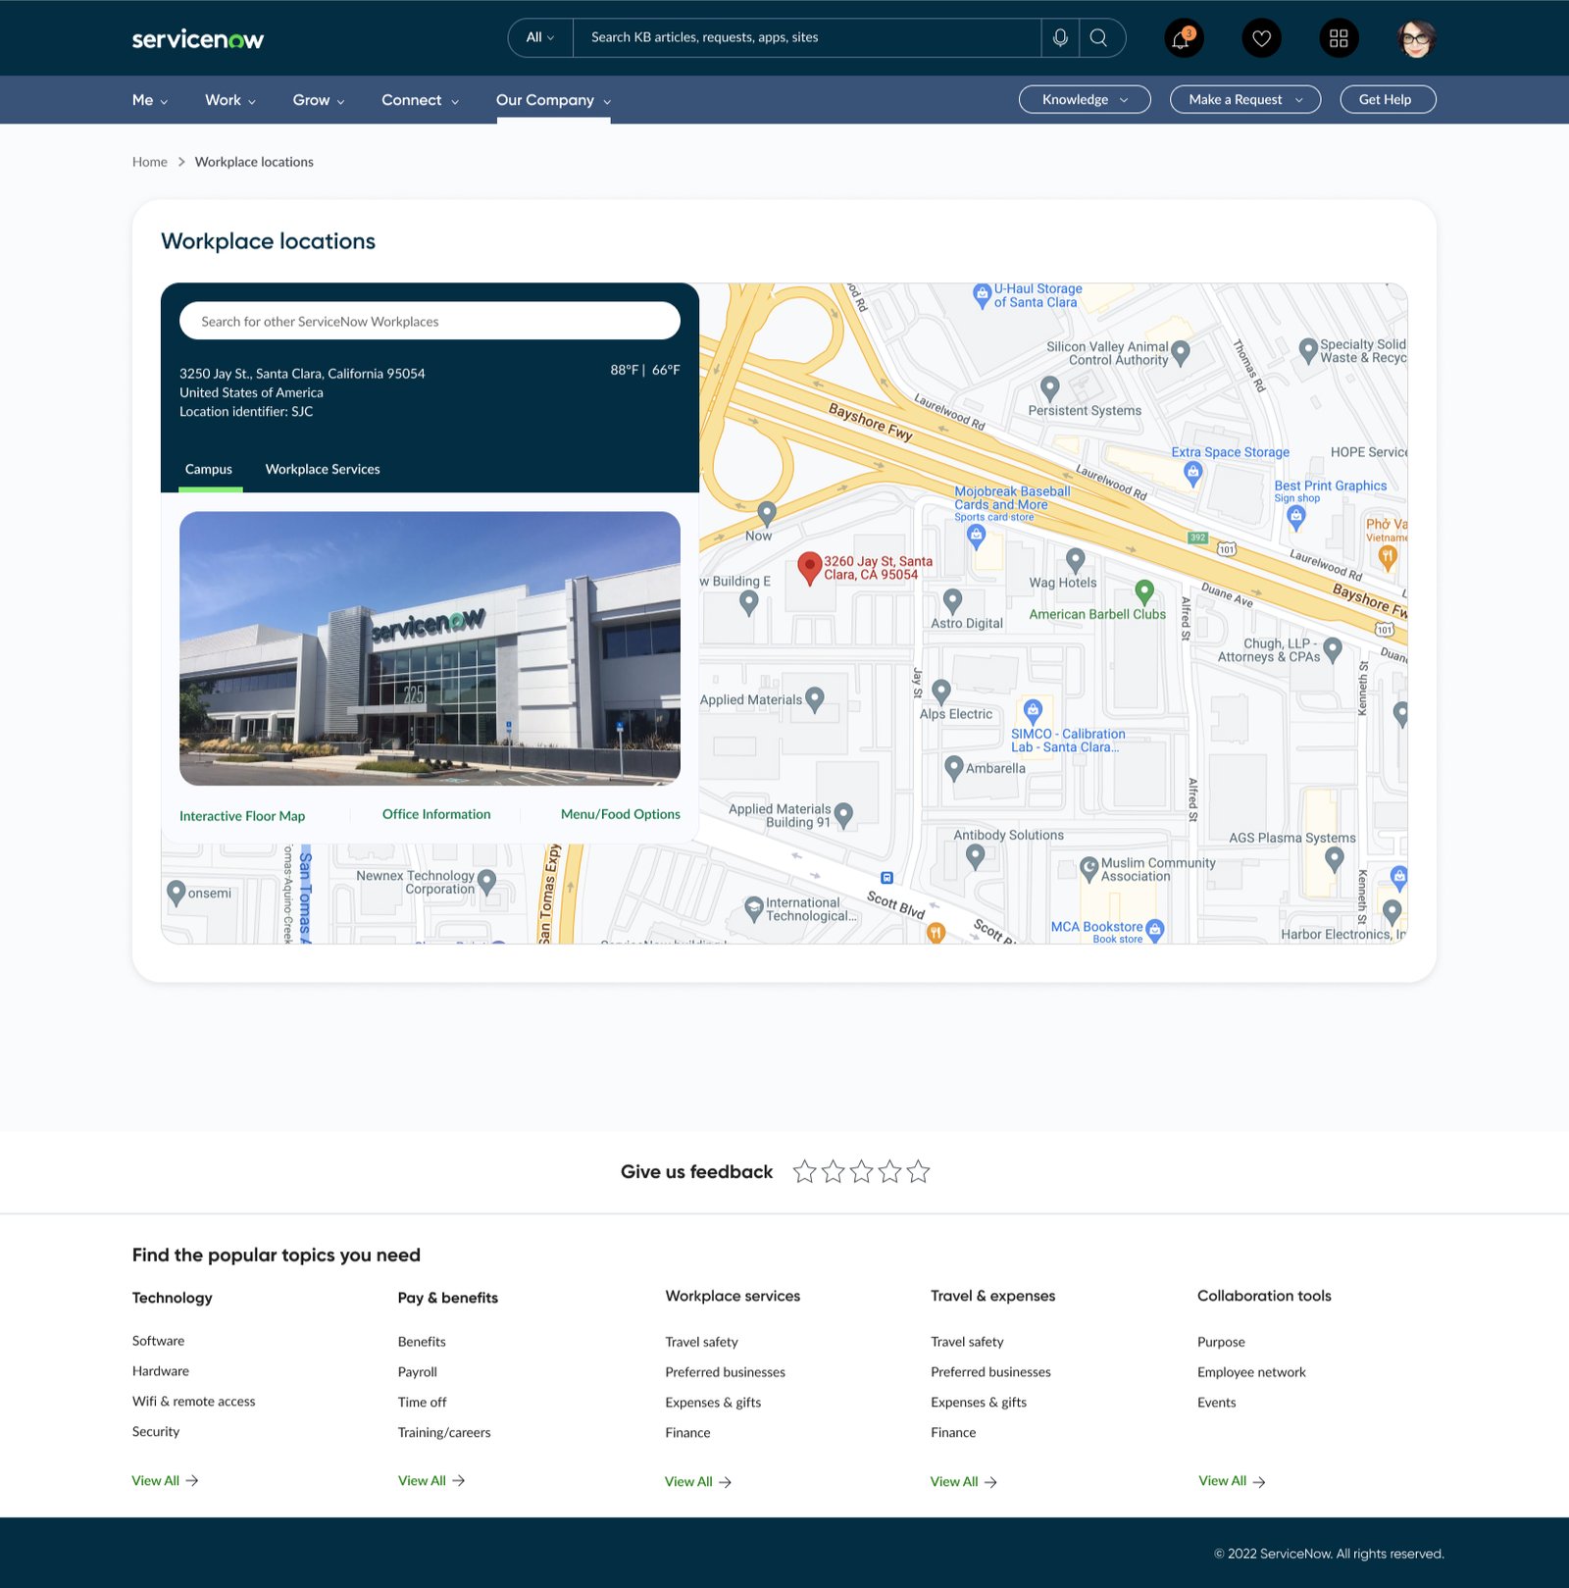Click the ServiceNow building photo
Image resolution: width=1569 pixels, height=1588 pixels.
[x=430, y=648]
